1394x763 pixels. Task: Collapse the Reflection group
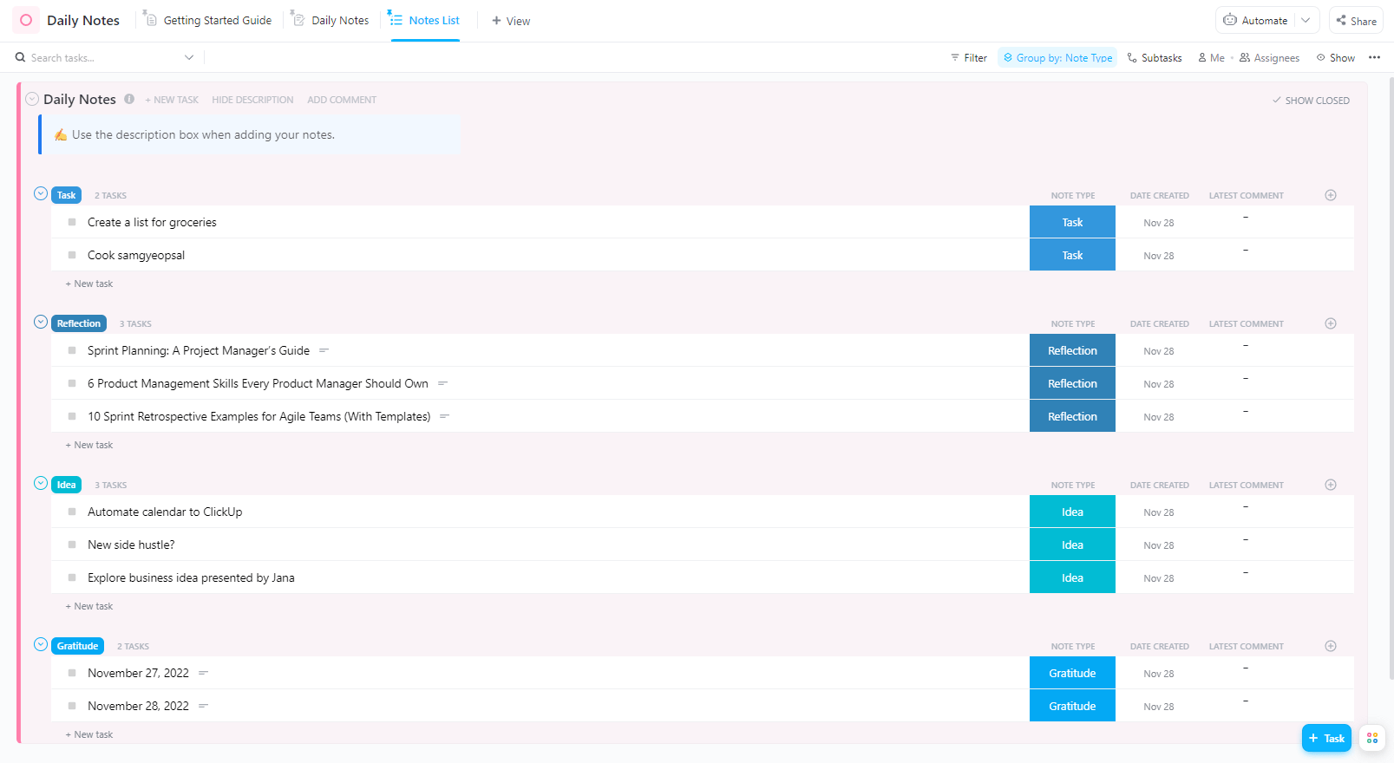[41, 322]
